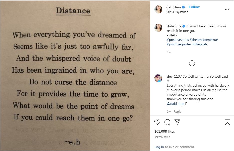Open dev_1137 commenter's avatar
Viewport: 234px width, 151px height.
[158, 78]
